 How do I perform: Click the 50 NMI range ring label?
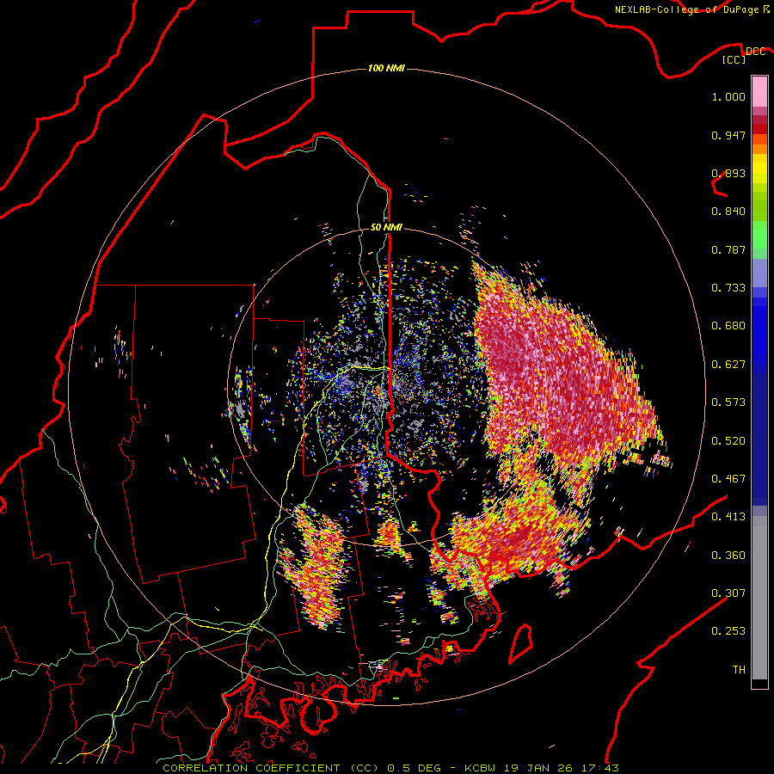point(386,228)
